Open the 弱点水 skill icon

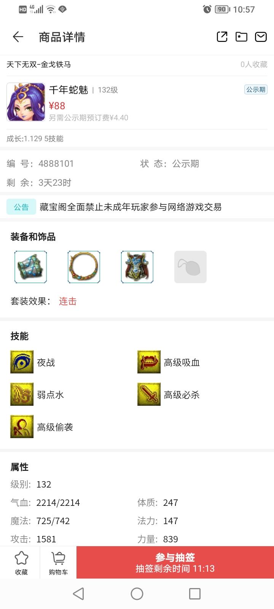pyautogui.click(x=22, y=394)
